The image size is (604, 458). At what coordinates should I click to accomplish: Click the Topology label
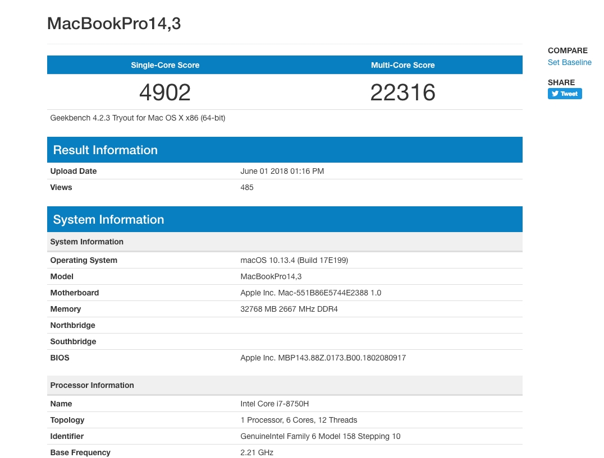[67, 420]
